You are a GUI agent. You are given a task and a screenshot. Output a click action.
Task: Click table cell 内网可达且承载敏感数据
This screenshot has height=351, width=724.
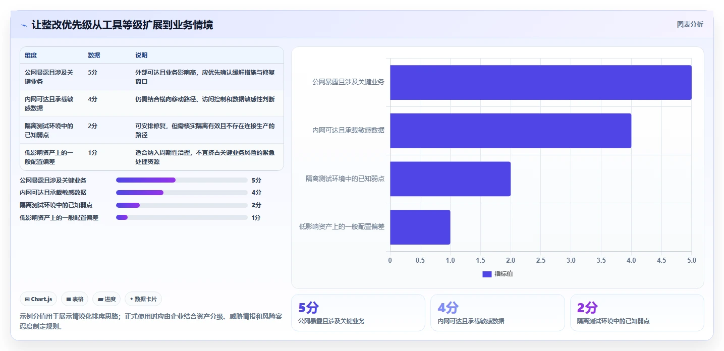point(49,103)
